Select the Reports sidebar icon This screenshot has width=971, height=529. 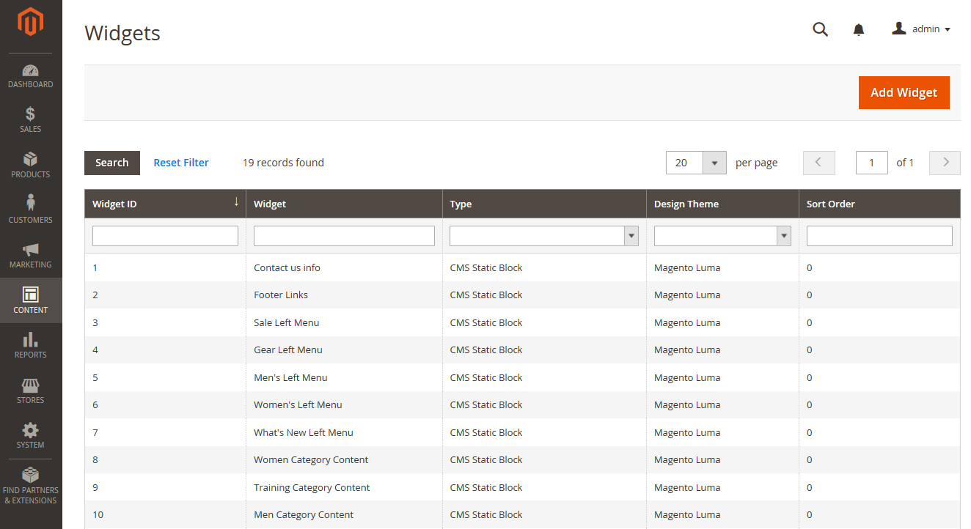pos(30,344)
